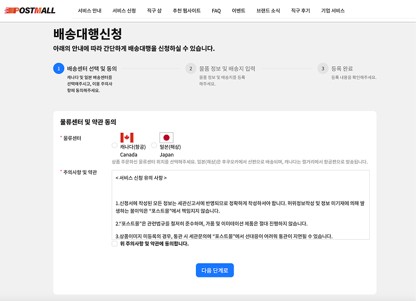Click the step 2 circle indicator

click(x=190, y=69)
